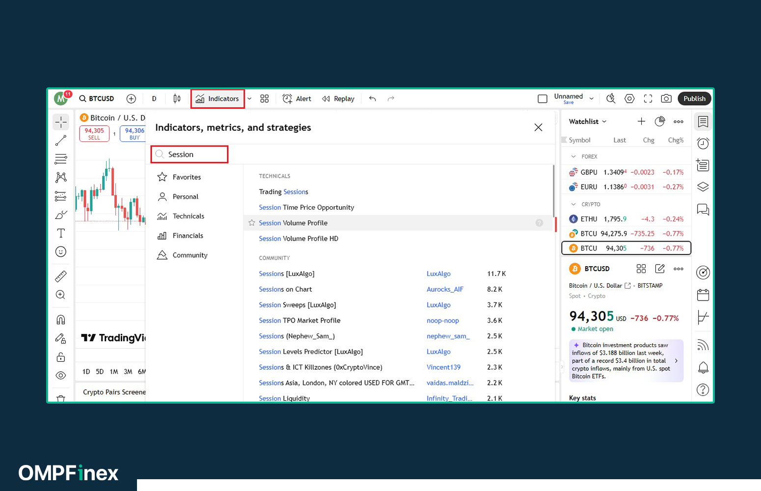This screenshot has height=491, width=761.
Task: Open indicator templates grid
Action: pyautogui.click(x=265, y=99)
